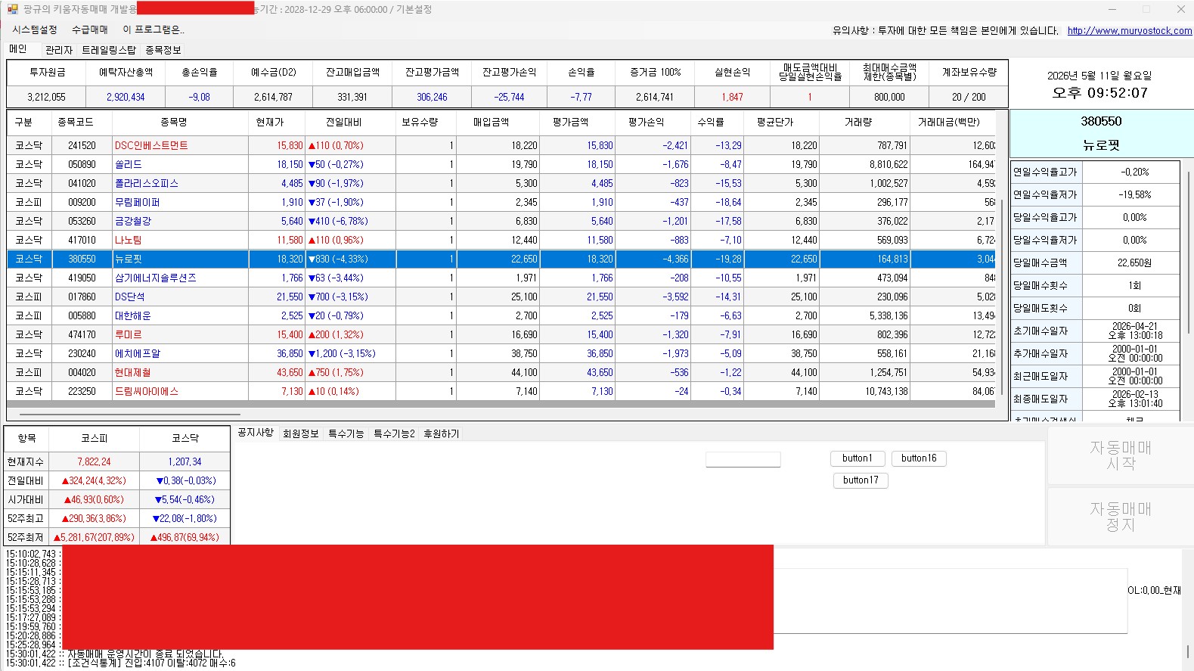Open the 이 프로그램은.. menu
1194x671 pixels.
tap(154, 30)
